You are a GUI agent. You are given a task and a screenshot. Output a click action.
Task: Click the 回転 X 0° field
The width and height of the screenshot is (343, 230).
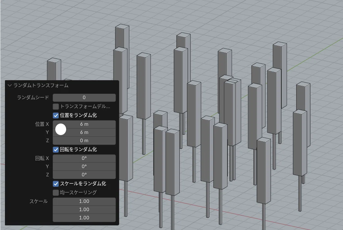84,158
